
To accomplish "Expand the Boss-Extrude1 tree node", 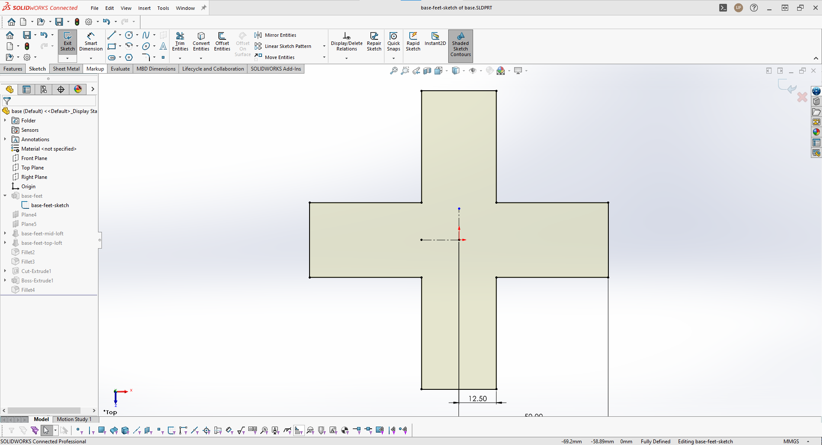I will [5, 281].
